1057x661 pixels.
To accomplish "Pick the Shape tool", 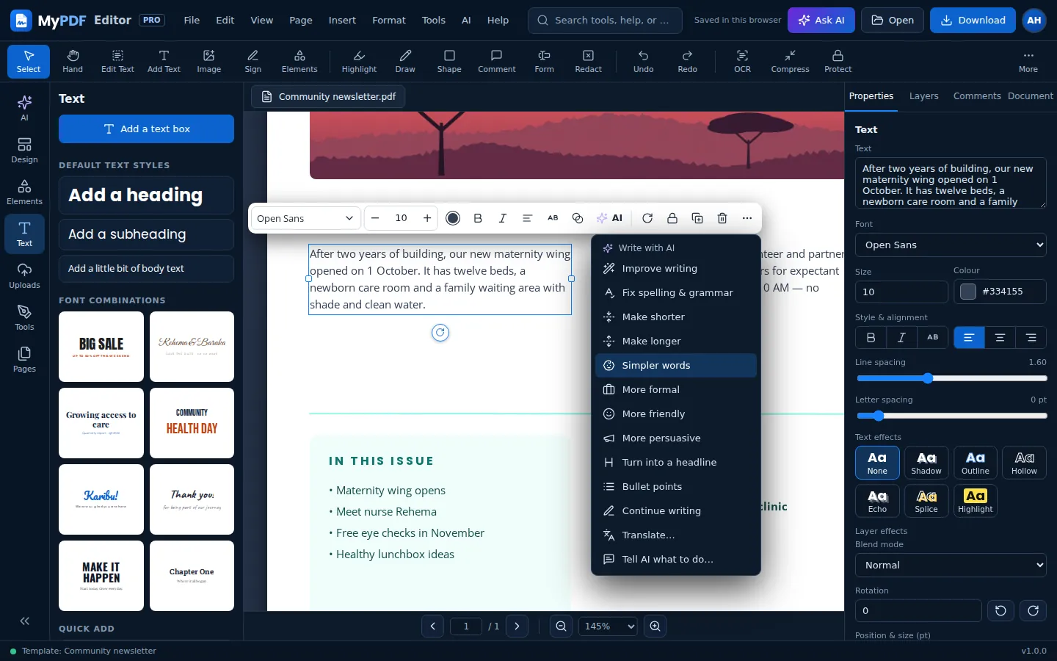I will click(449, 61).
